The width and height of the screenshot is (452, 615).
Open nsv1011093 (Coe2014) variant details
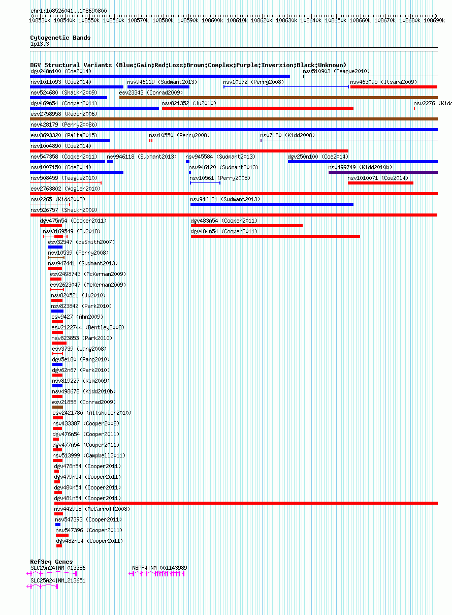[60, 82]
